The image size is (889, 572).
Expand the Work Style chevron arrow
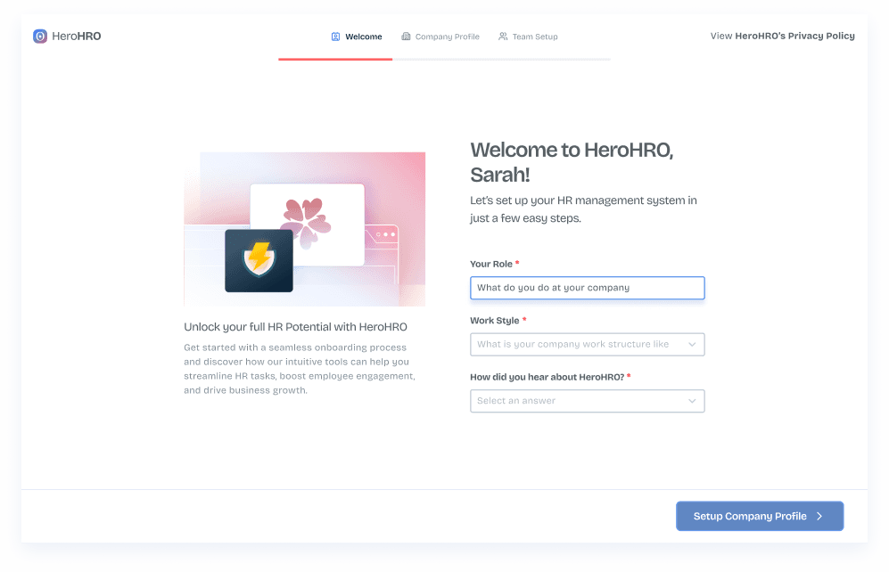coord(692,344)
